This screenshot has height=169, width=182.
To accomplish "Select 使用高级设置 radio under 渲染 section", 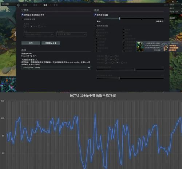I will (95, 26).
